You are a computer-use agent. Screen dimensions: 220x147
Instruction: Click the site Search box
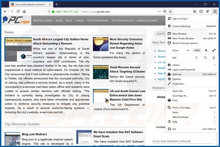click(x=160, y=34)
